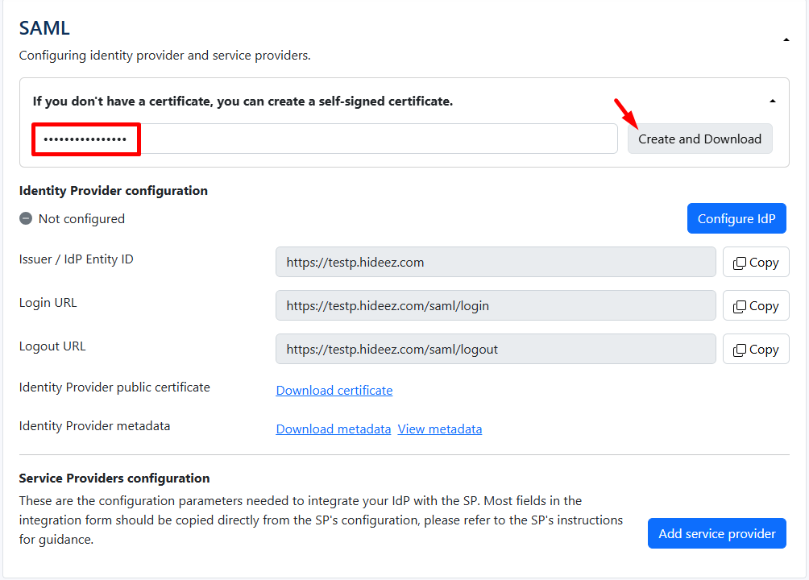Click the Download metadata link
This screenshot has height=580, width=809.
coord(333,429)
